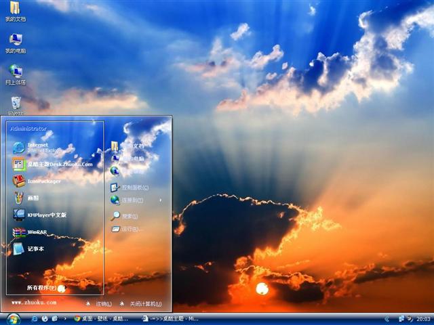The width and height of the screenshot is (434, 325).
Task: Click the network monitor tray icon
Action: point(401,319)
